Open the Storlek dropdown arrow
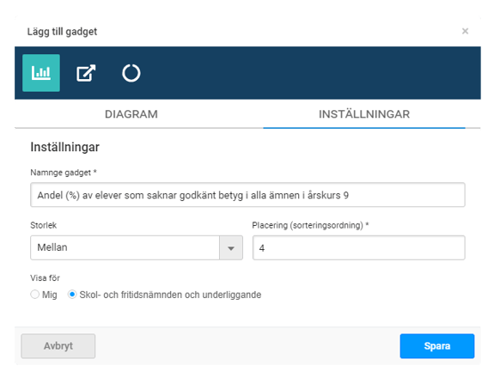The image size is (494, 378). [231, 248]
